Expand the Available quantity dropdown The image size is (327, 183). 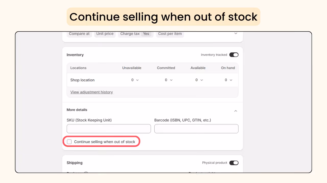click(202, 80)
